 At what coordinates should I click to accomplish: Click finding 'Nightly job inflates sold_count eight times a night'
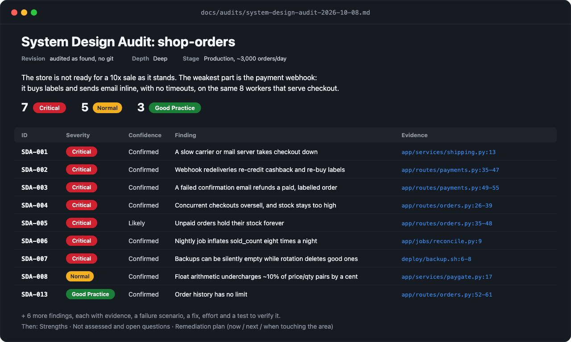(246, 241)
